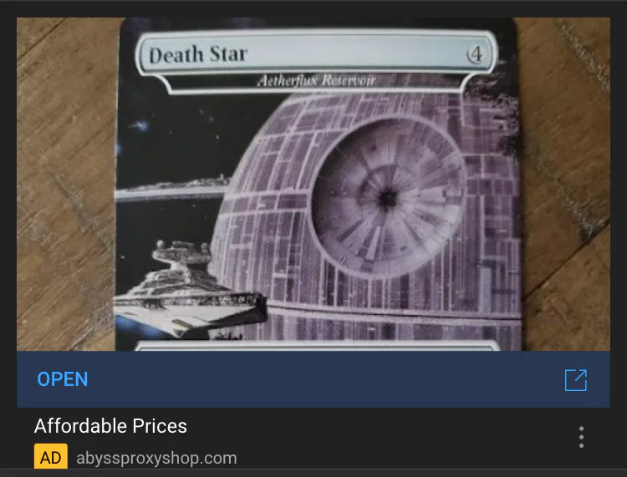
Task: Click the Death Star equatorial trench
Action: click(x=394, y=311)
